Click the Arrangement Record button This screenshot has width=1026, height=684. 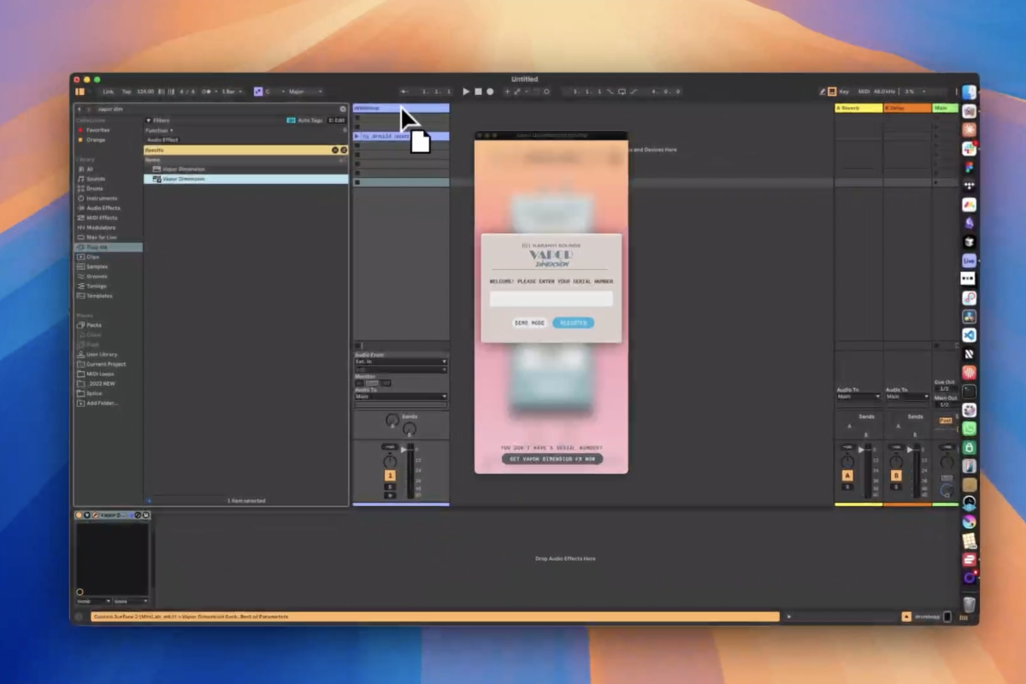pyautogui.click(x=490, y=91)
